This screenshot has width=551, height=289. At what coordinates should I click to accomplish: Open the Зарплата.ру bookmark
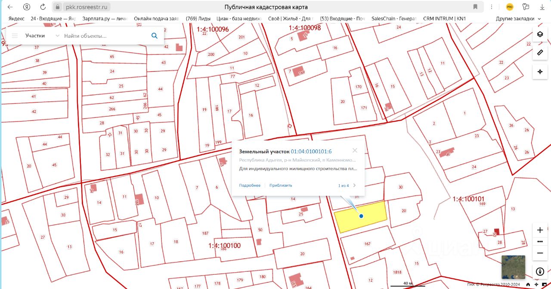pyautogui.click(x=104, y=18)
